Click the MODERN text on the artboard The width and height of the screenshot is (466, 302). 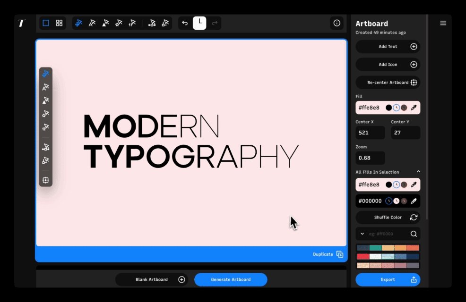(152, 126)
